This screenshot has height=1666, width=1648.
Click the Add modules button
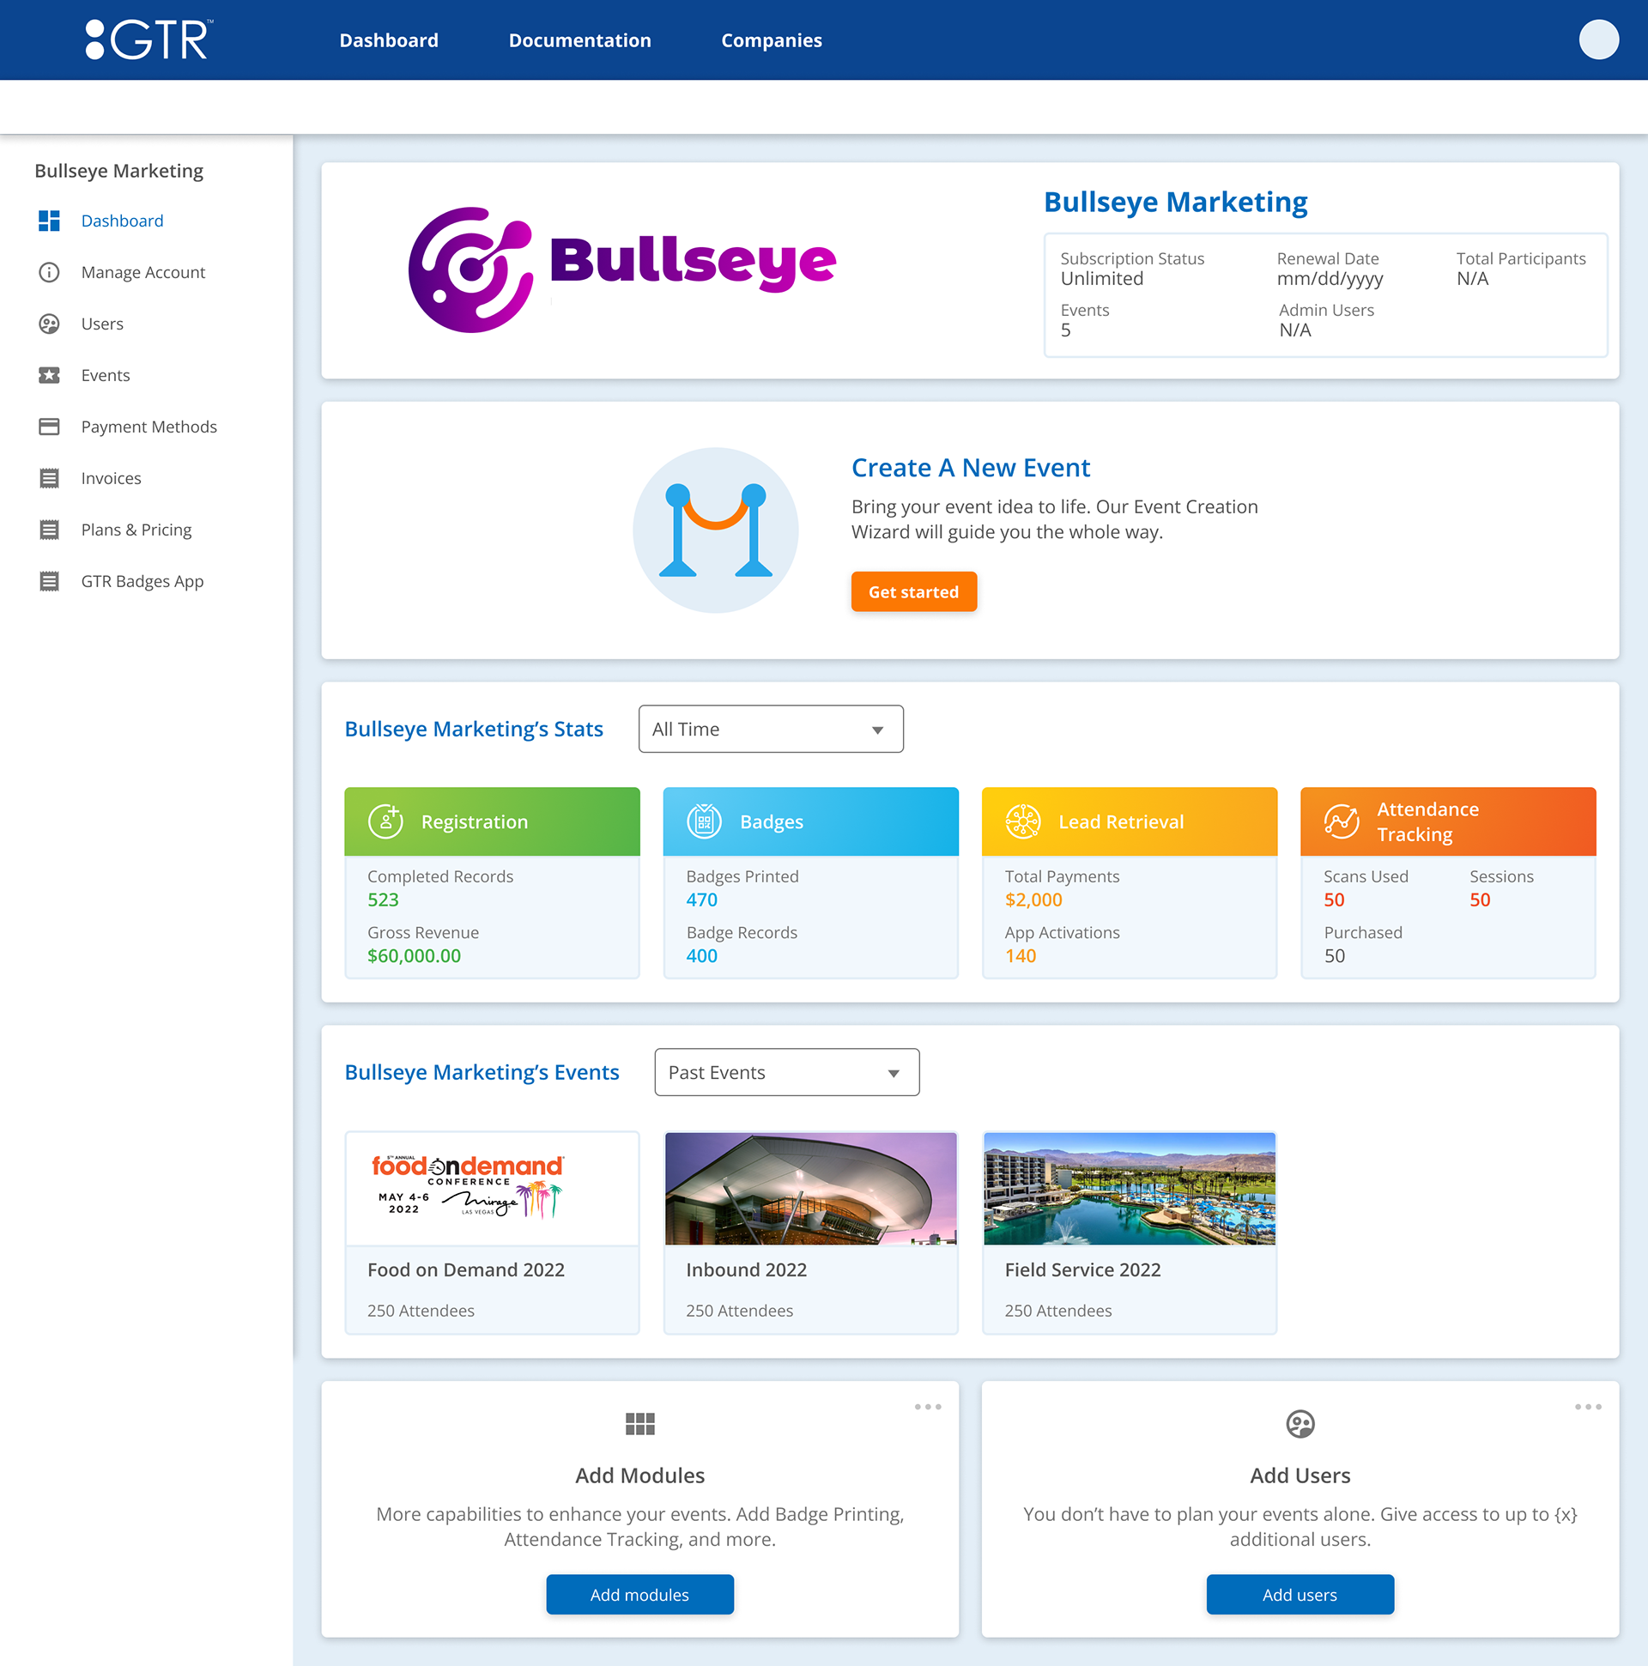[x=639, y=1595]
